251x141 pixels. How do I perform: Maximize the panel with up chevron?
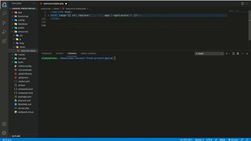coord(242,54)
